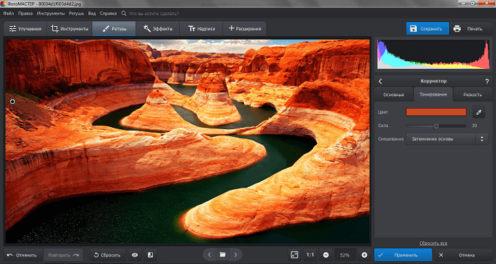Click the search field 'Что вы хотите сделать?'
The height and width of the screenshot is (264, 496).
[153, 14]
